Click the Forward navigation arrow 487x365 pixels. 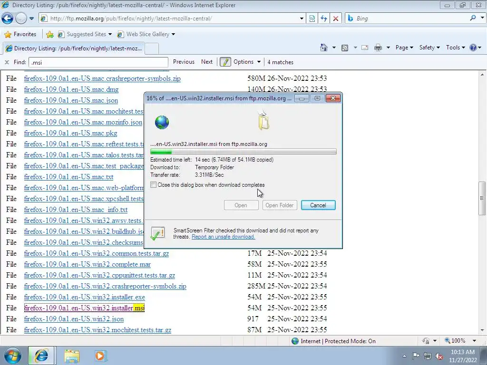click(x=21, y=19)
